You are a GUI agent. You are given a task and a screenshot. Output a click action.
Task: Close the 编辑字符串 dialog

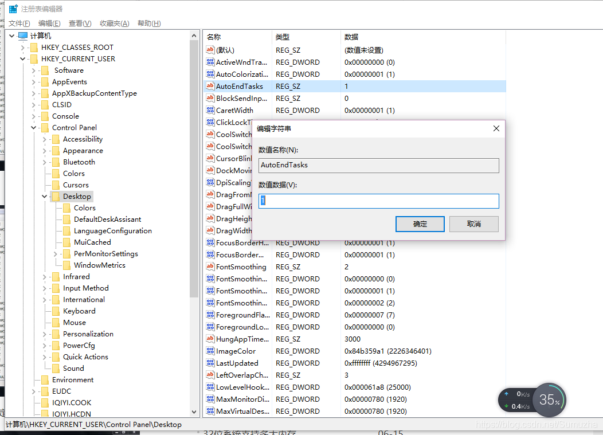tap(496, 128)
